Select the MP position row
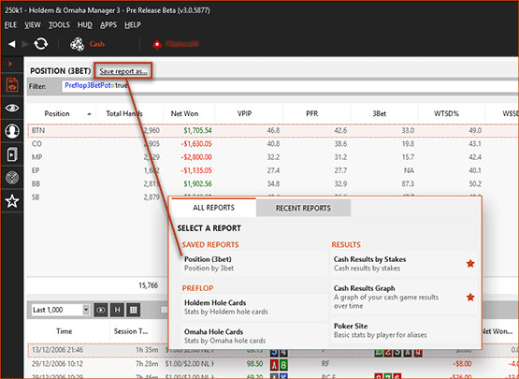The image size is (519, 379). (x=273, y=157)
